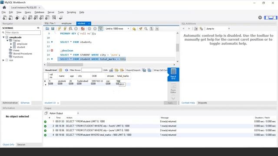Stop query execution icon

76,29
